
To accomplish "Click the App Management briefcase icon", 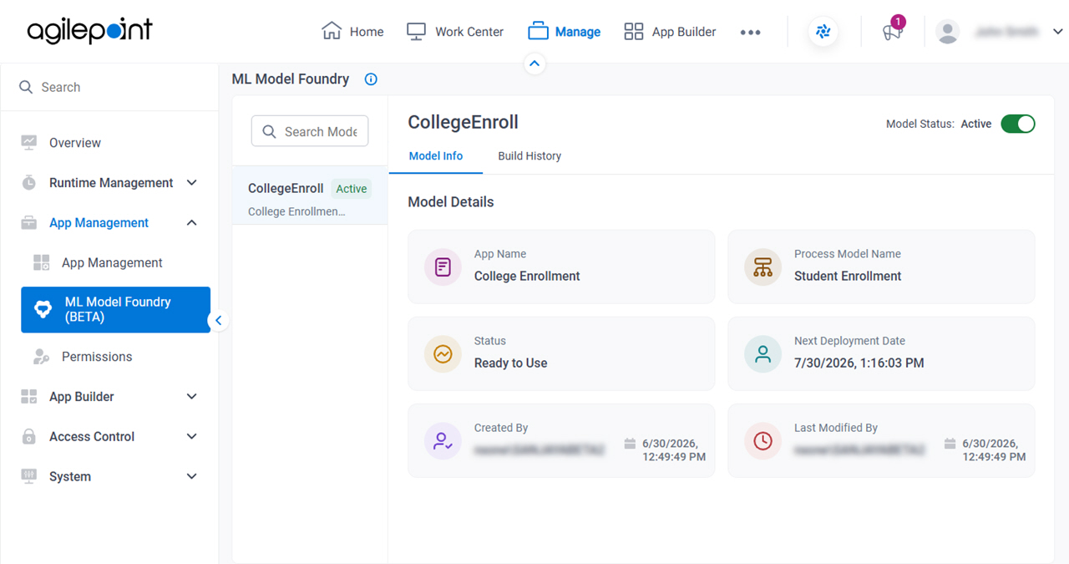I will click(29, 223).
